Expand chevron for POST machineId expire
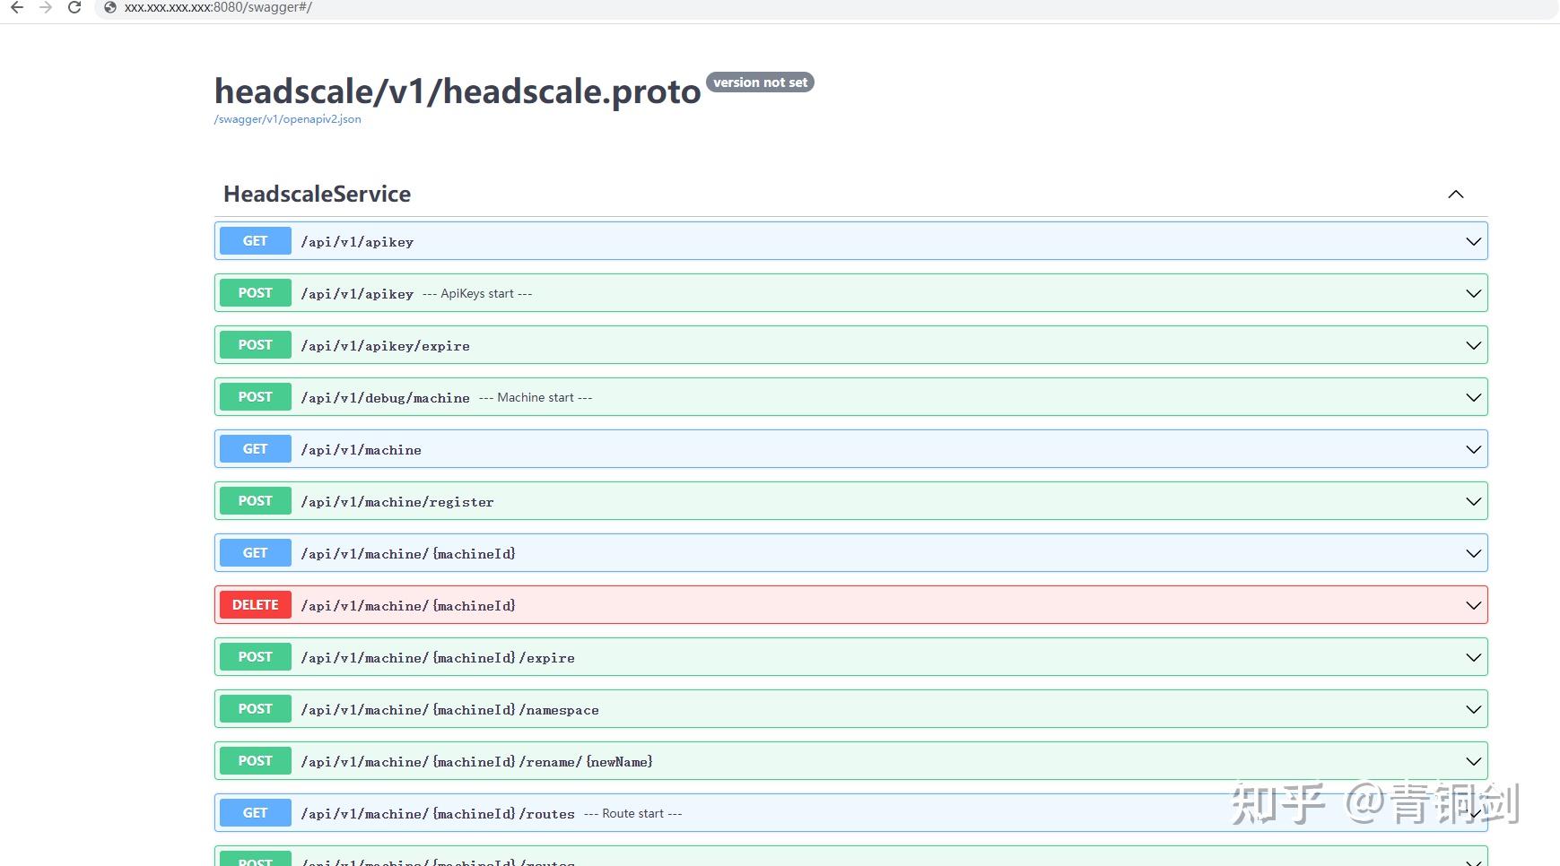This screenshot has width=1560, height=866. pyautogui.click(x=1473, y=657)
